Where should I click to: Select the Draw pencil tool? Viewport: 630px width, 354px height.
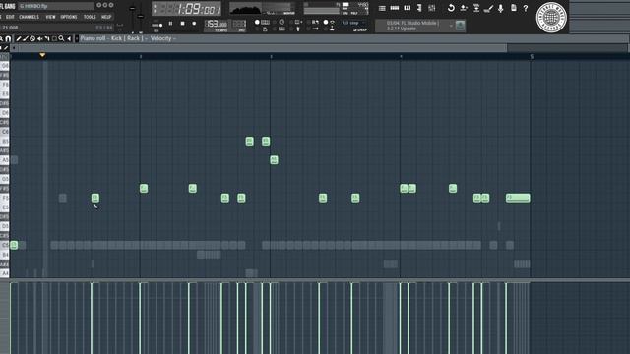[x=19, y=39]
